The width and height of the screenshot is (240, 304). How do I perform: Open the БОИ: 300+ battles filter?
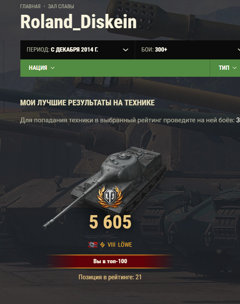point(187,50)
